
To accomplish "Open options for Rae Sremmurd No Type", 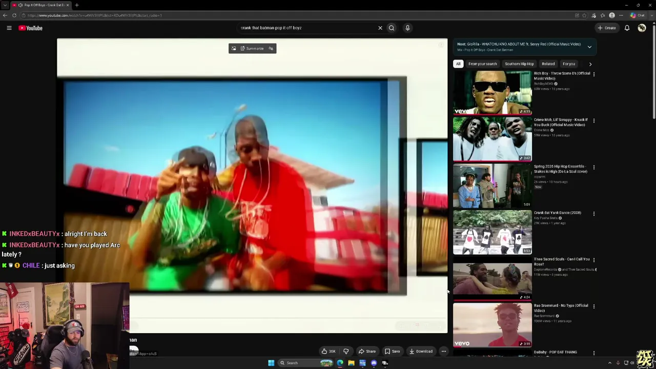I will click(x=594, y=306).
